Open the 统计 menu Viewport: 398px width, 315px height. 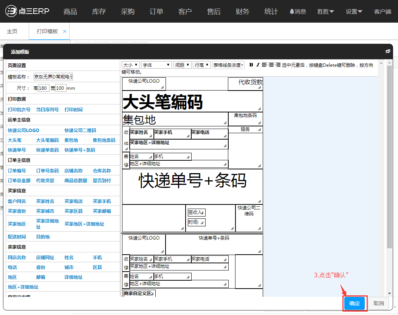(271, 12)
